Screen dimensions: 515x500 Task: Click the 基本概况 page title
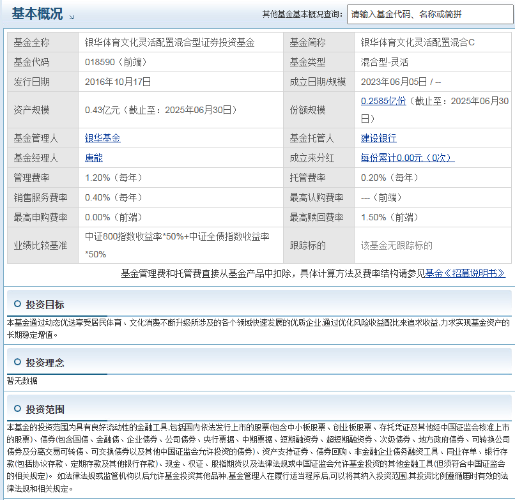[x=37, y=14]
